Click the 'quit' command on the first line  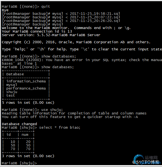click(x=46, y=7)
